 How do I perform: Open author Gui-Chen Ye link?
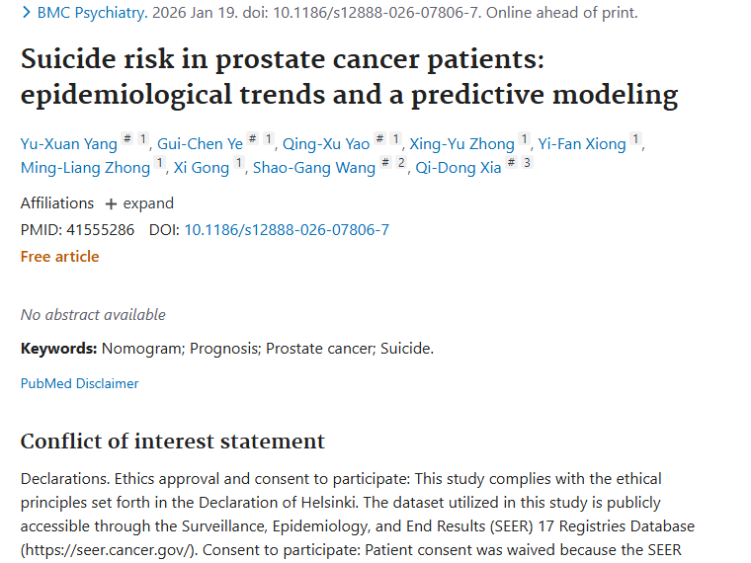click(200, 144)
